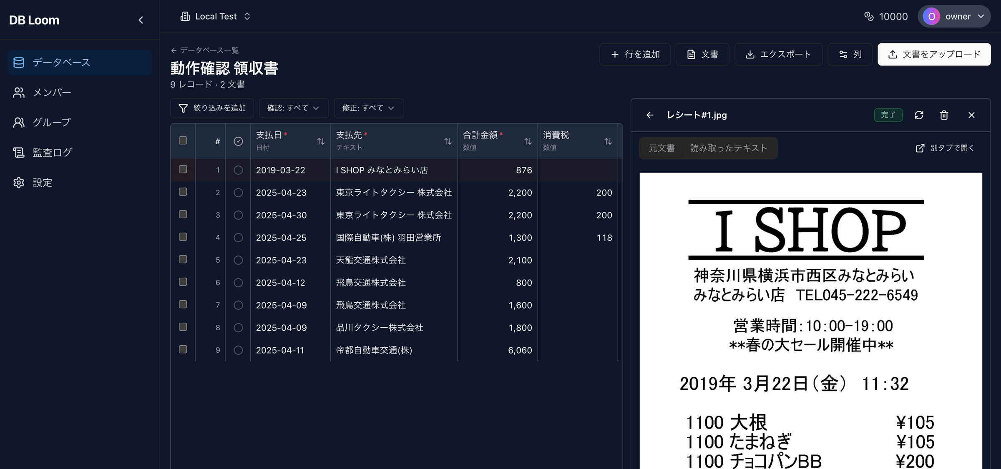Click the 完了 status badge
Image resolution: width=1001 pixels, height=469 pixels.
click(888, 115)
